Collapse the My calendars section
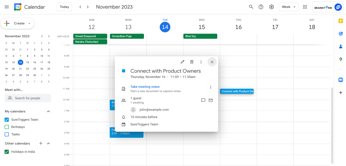 click(x=49, y=111)
